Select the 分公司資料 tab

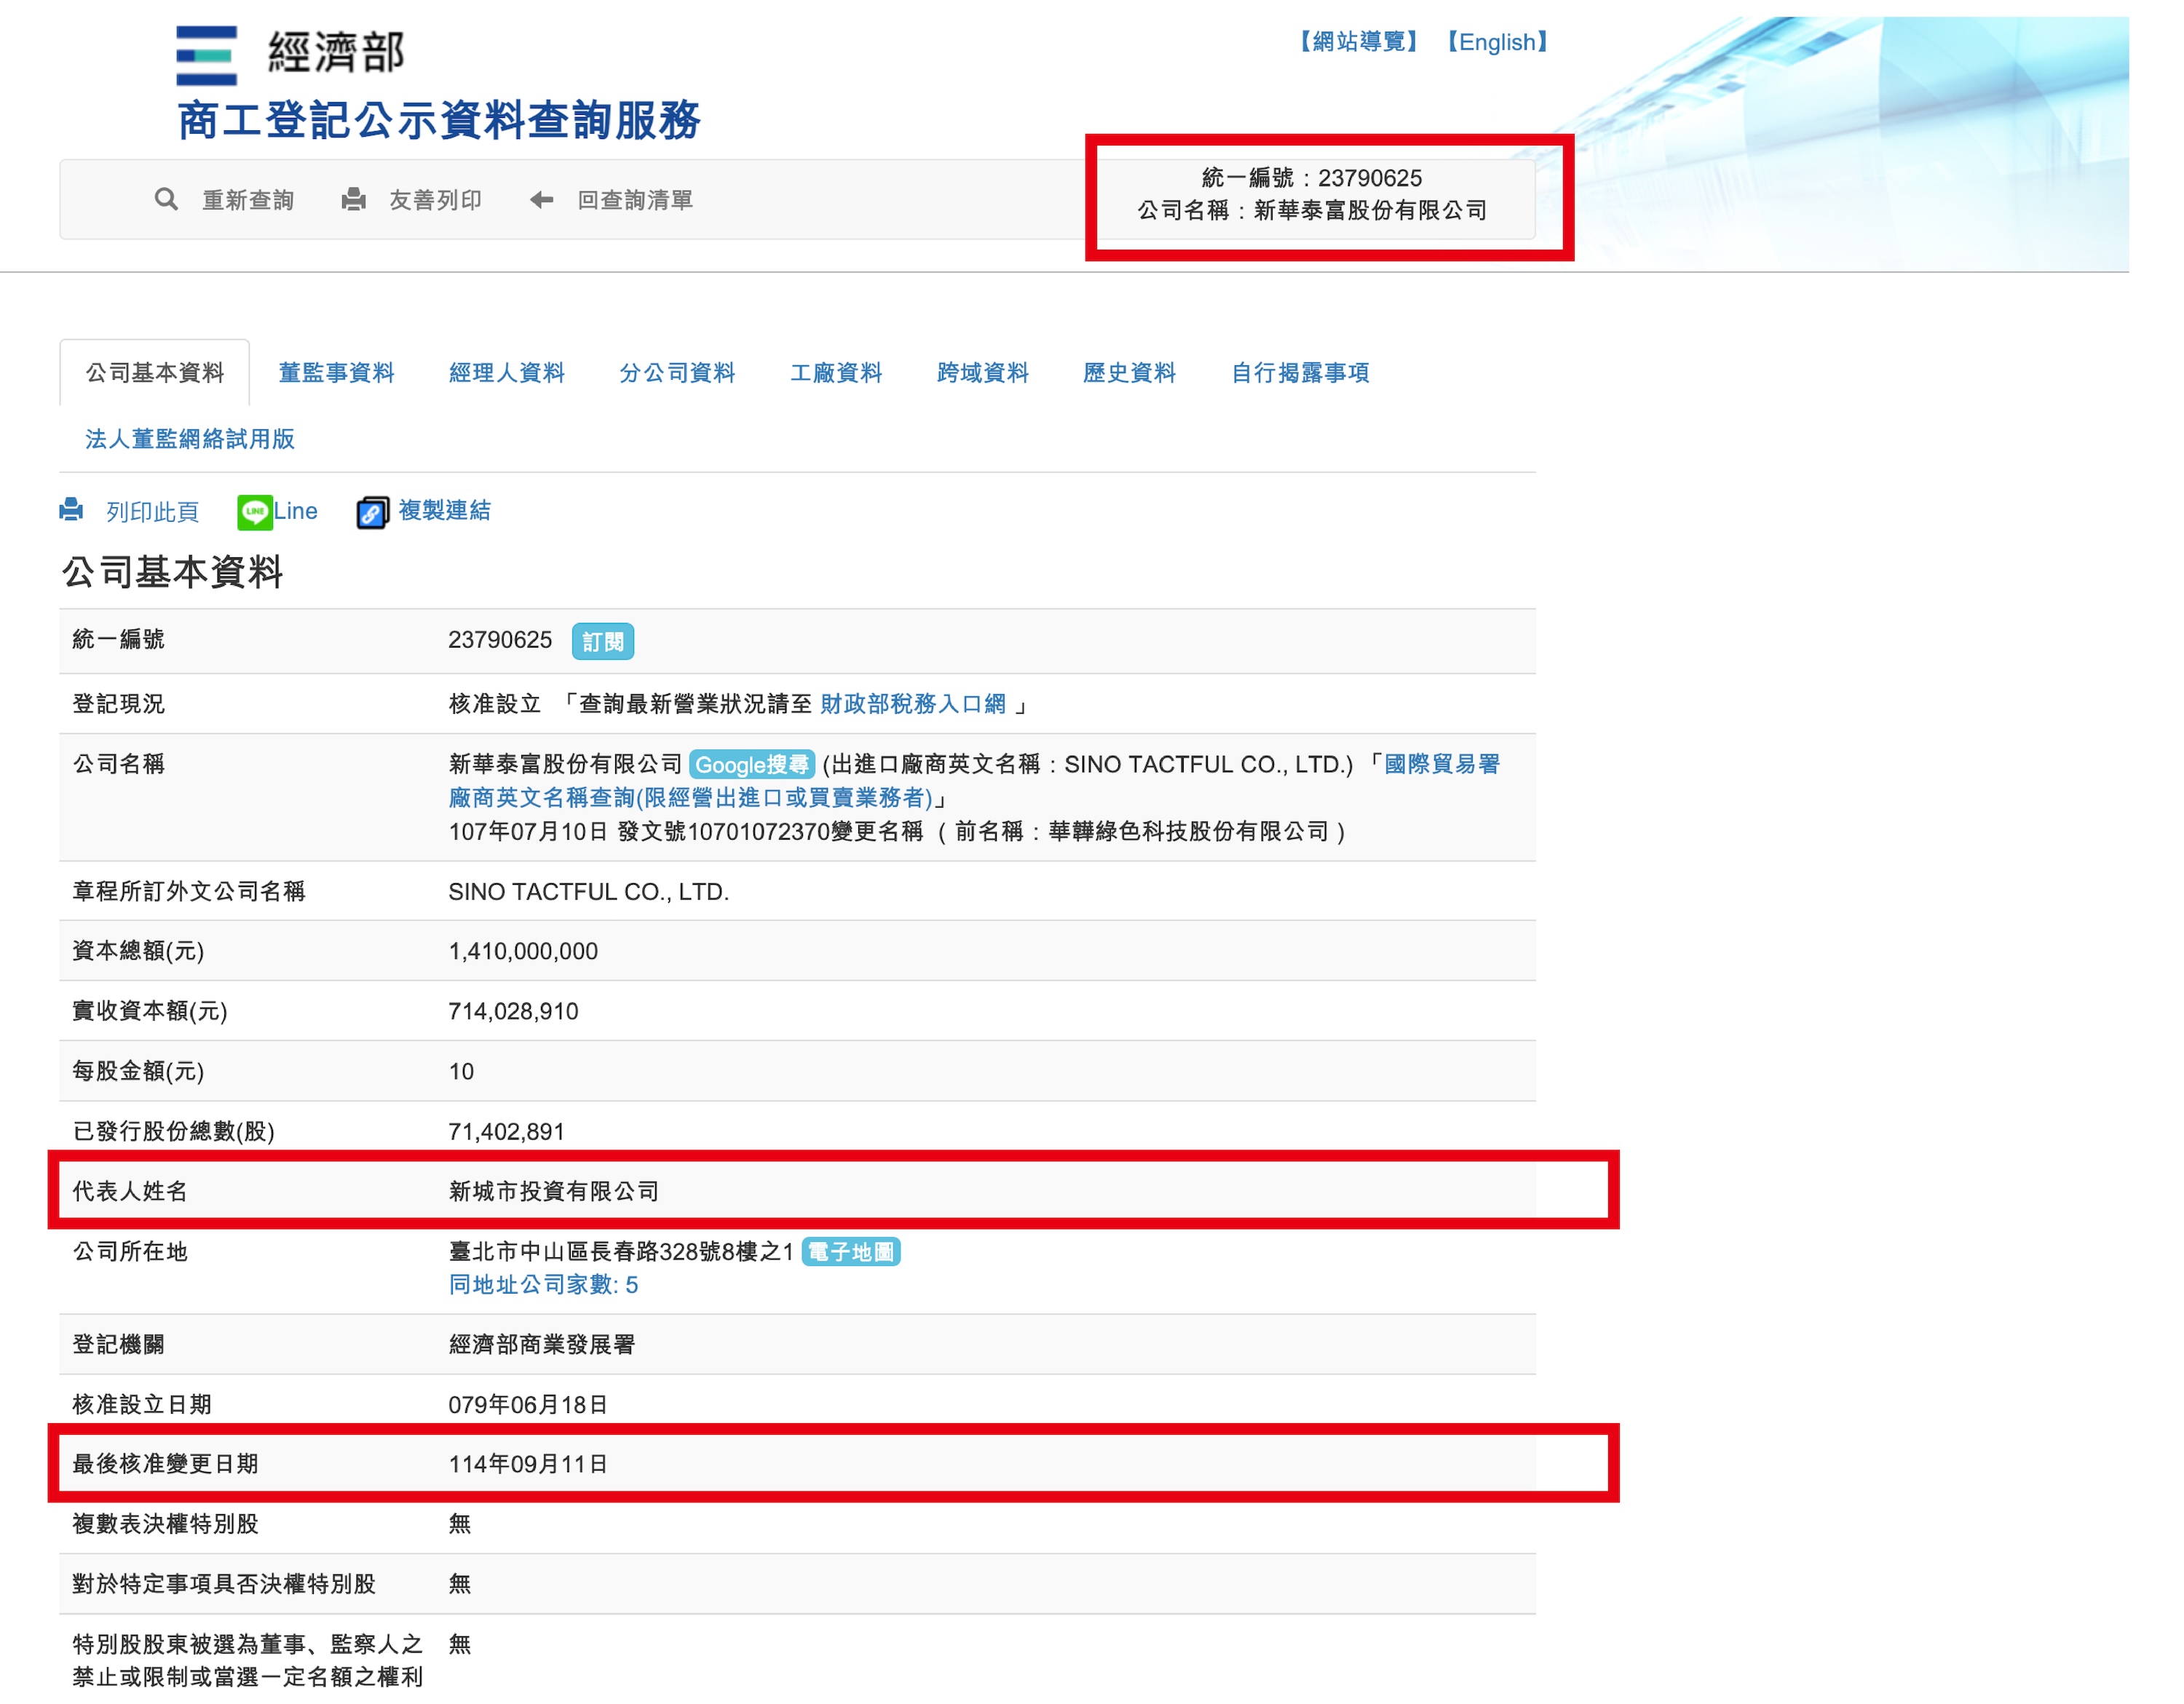click(x=677, y=373)
